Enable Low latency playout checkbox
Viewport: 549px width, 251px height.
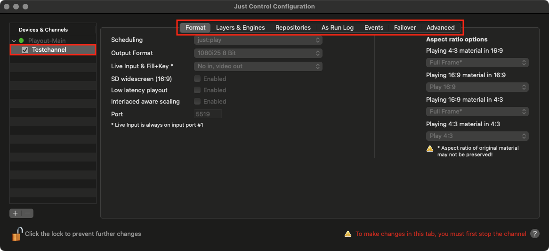click(197, 90)
